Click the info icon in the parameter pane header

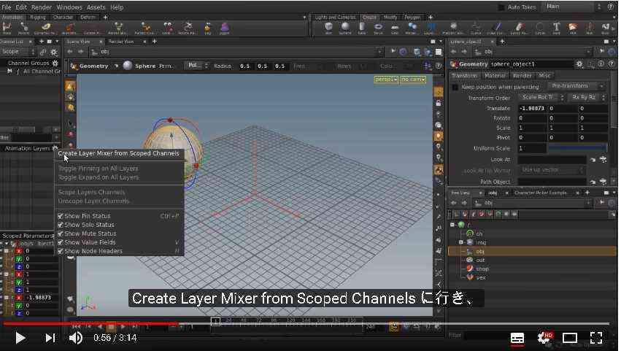point(601,63)
